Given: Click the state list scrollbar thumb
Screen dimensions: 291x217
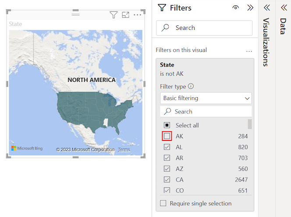Looking at the screenshot, I should 250,124.
